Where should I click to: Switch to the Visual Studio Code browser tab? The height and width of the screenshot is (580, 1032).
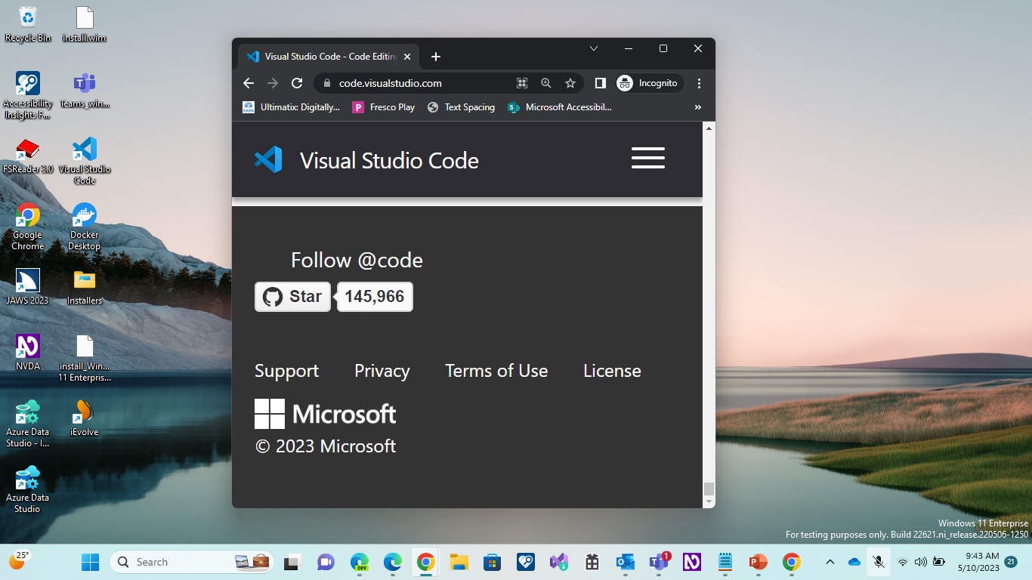point(325,56)
